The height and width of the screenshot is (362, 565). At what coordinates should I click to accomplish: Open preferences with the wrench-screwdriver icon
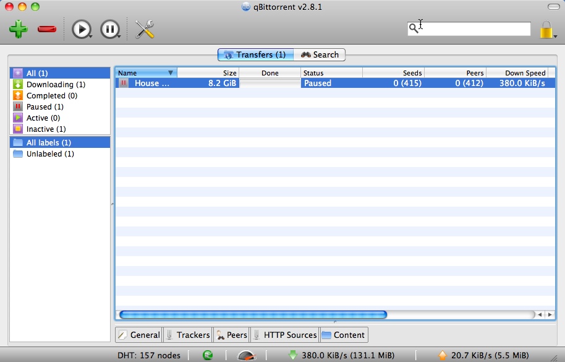(x=144, y=29)
